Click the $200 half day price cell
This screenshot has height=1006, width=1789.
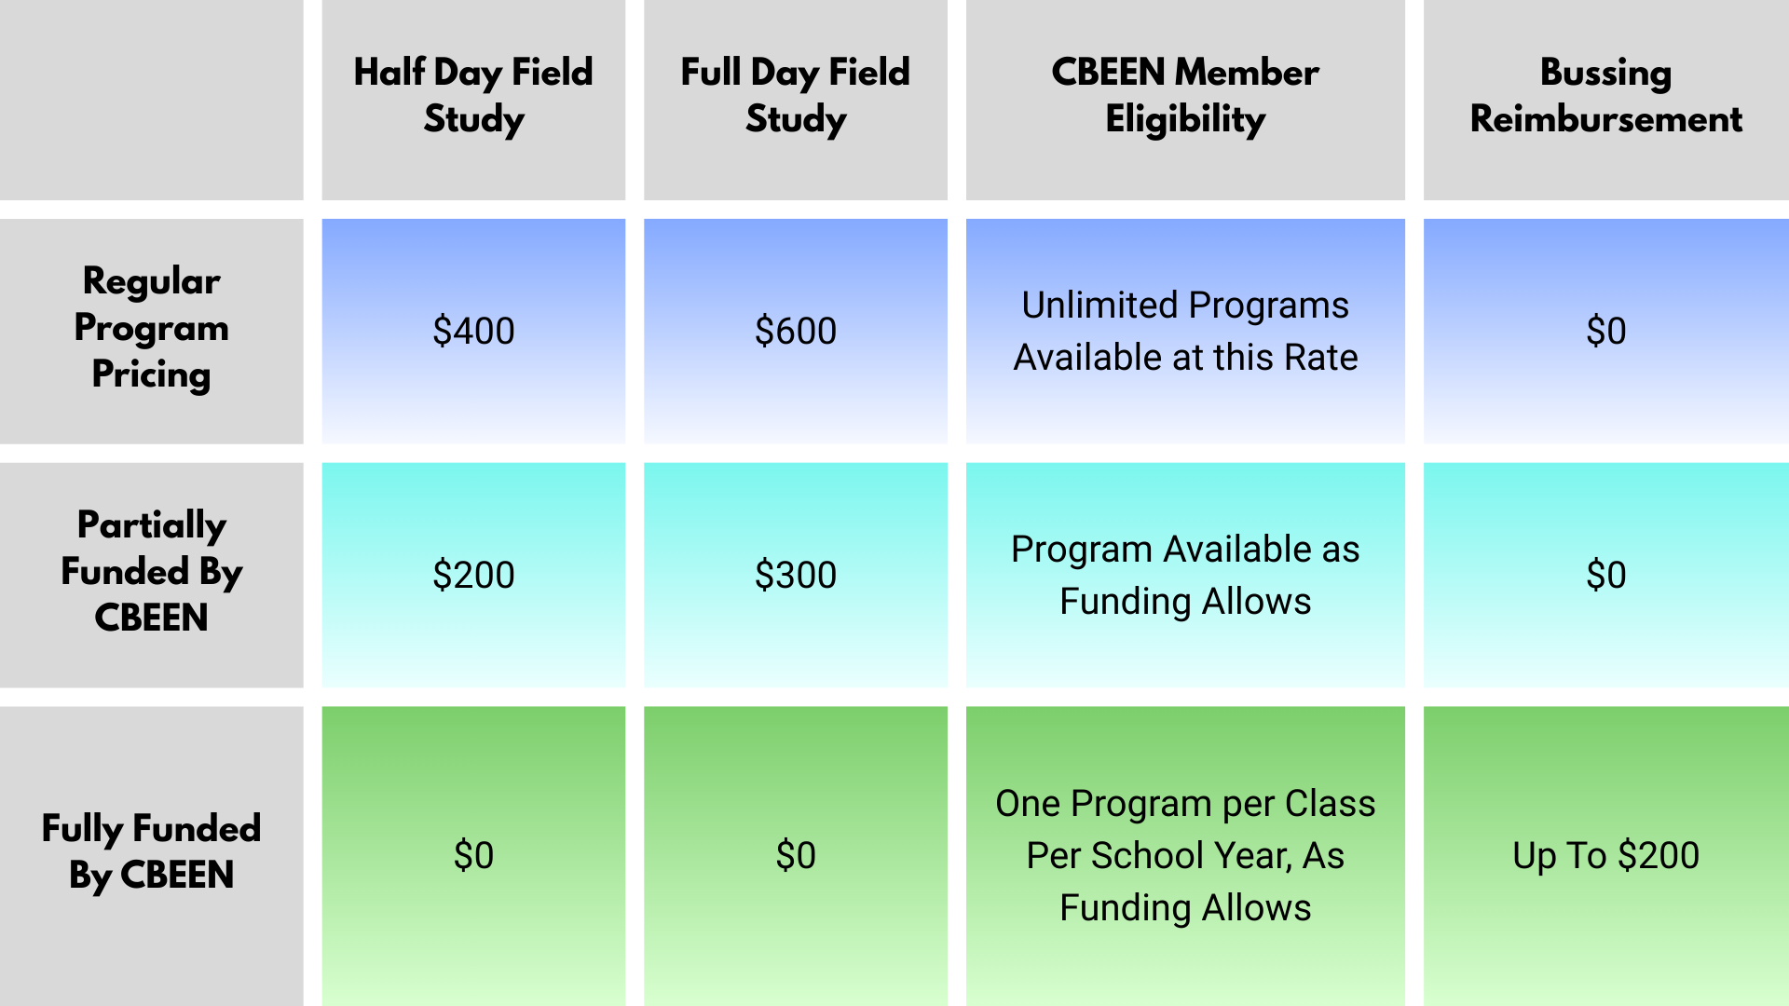[x=473, y=575]
